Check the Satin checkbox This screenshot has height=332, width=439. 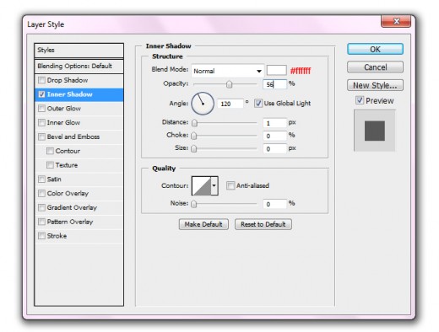point(41,179)
